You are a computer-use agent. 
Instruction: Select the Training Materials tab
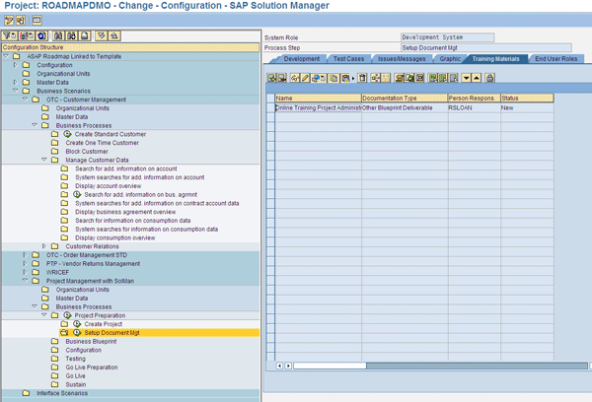[495, 59]
